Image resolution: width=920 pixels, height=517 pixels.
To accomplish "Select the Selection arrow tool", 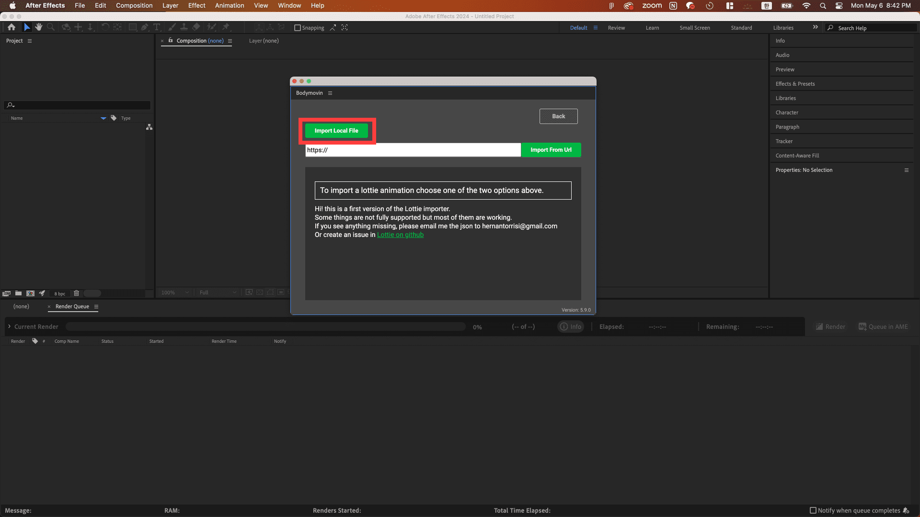I will pos(27,27).
